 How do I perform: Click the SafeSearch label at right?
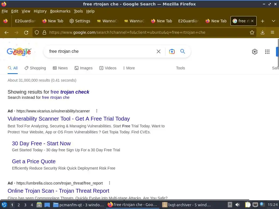(275, 68)
